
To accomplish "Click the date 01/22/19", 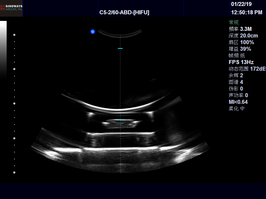I will 241,4.
